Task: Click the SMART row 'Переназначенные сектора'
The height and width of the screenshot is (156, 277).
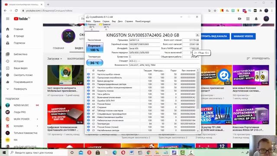Action: [x=142, y=84]
